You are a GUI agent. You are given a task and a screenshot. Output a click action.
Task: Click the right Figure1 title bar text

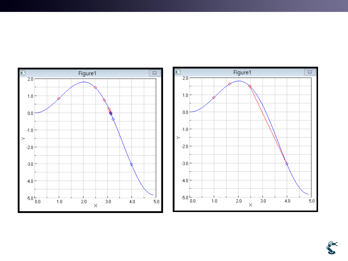[242, 72]
